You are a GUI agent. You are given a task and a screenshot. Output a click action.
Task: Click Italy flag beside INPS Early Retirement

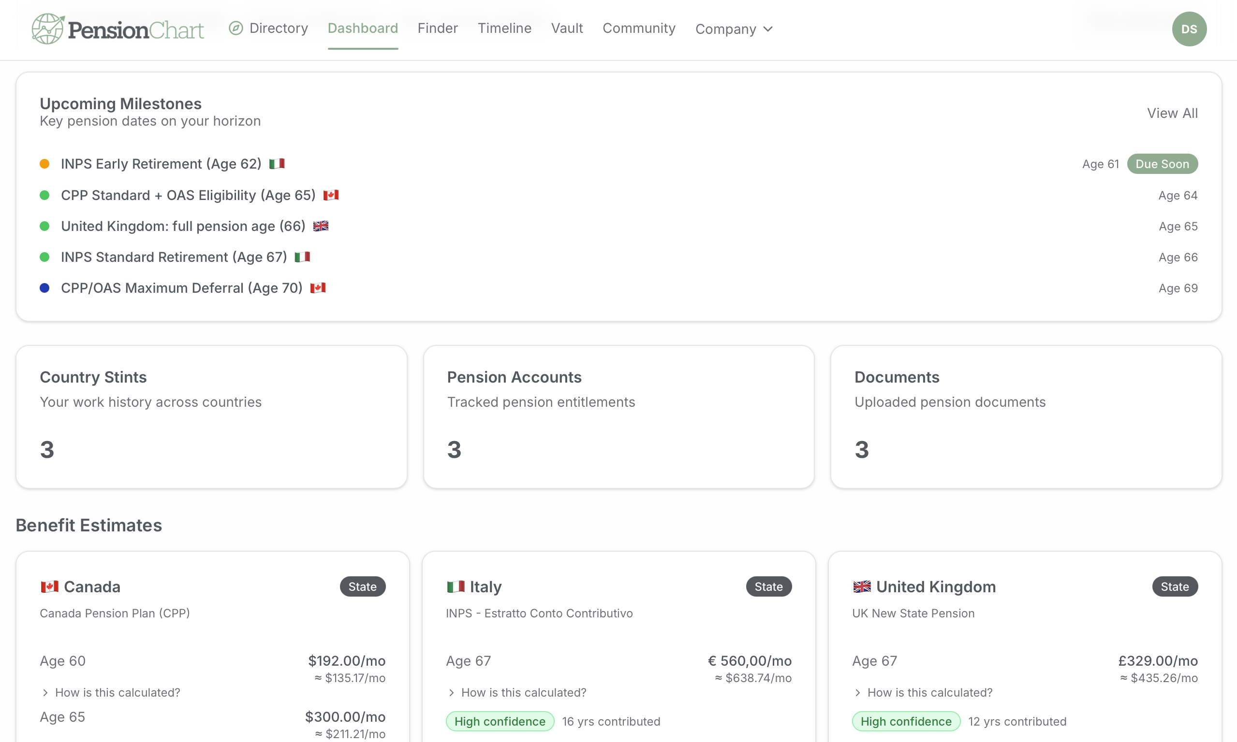pos(277,164)
